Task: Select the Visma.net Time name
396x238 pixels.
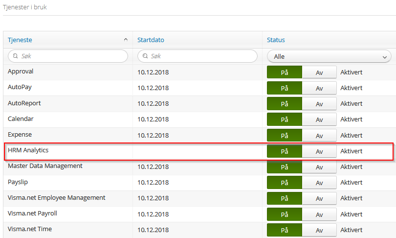Action: tap(30, 229)
